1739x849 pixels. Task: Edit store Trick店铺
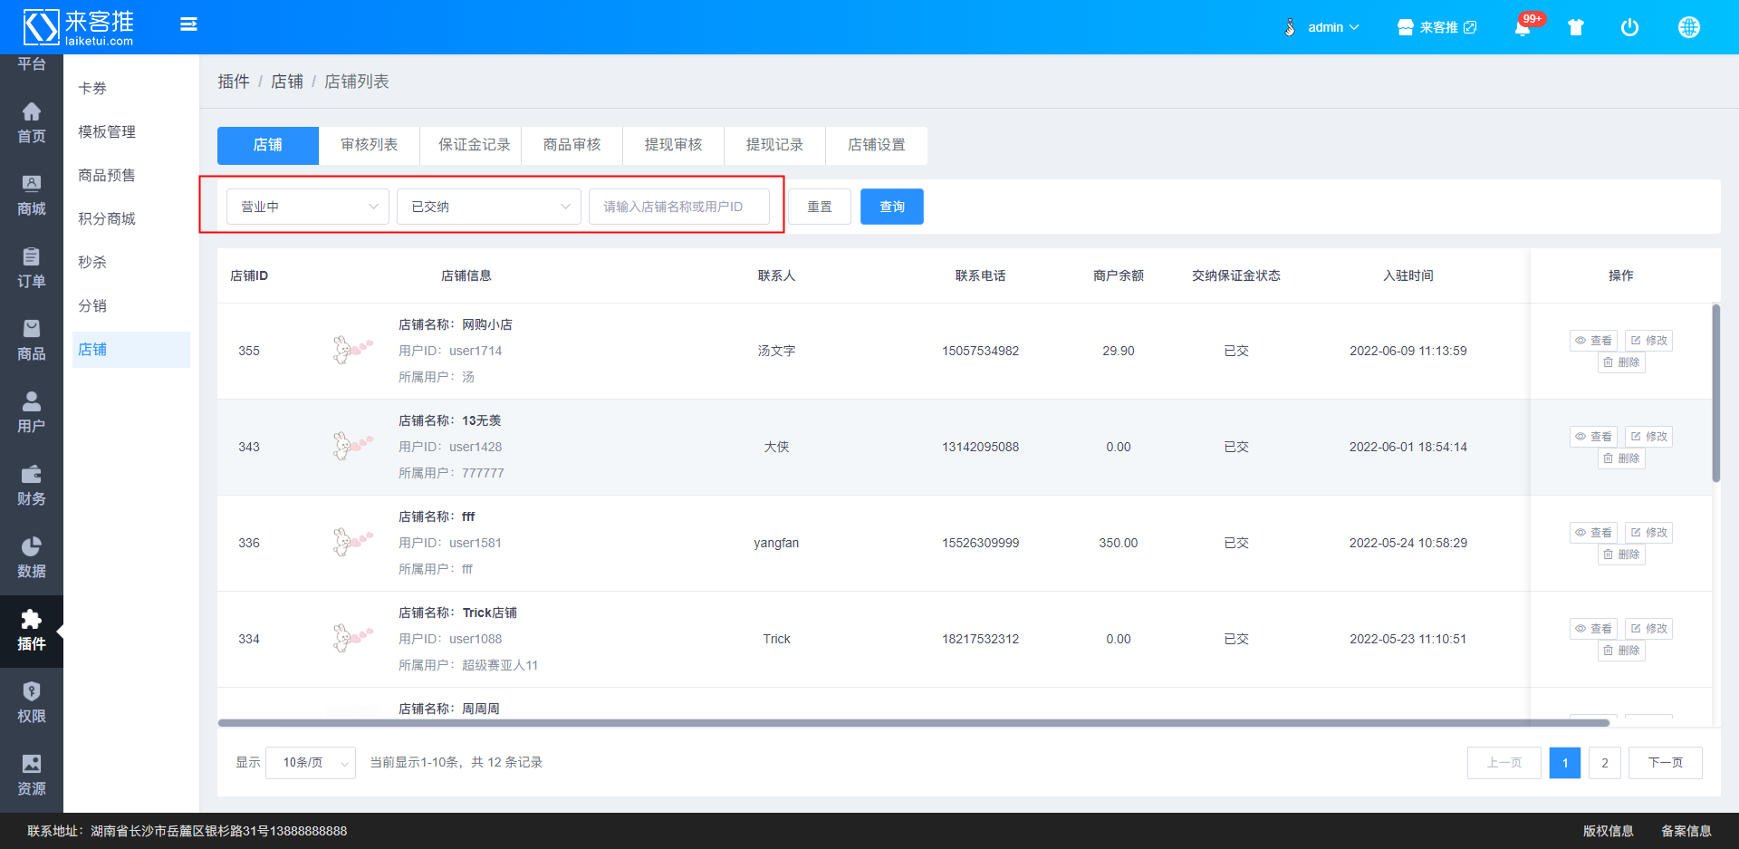1648,629
